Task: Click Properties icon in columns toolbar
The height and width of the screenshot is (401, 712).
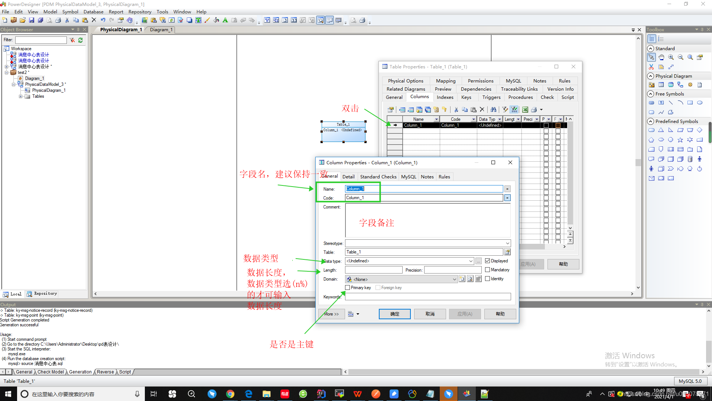Action: click(391, 110)
